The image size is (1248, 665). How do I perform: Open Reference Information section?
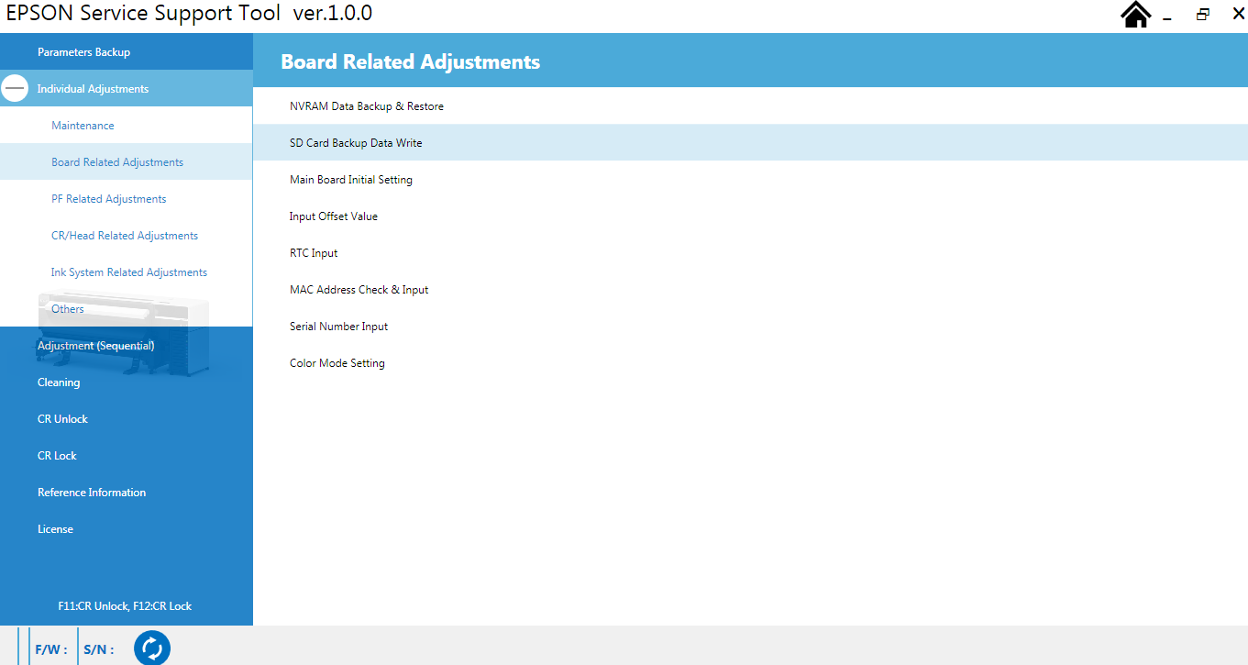[x=92, y=493]
